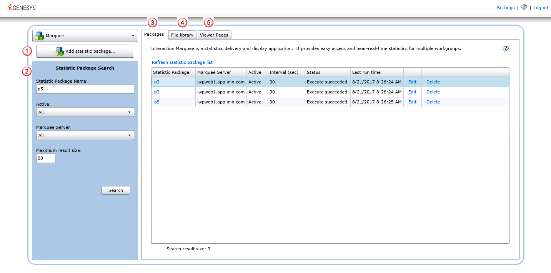Sort by Last run time column header
Viewport: 551px width, 273px height.
tap(366, 72)
